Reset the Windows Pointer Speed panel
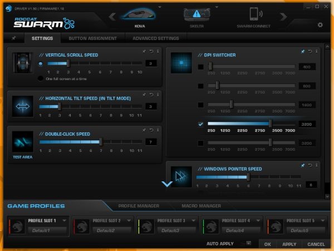Image resolution: width=334 pixels, height=251 pixels. [310, 165]
